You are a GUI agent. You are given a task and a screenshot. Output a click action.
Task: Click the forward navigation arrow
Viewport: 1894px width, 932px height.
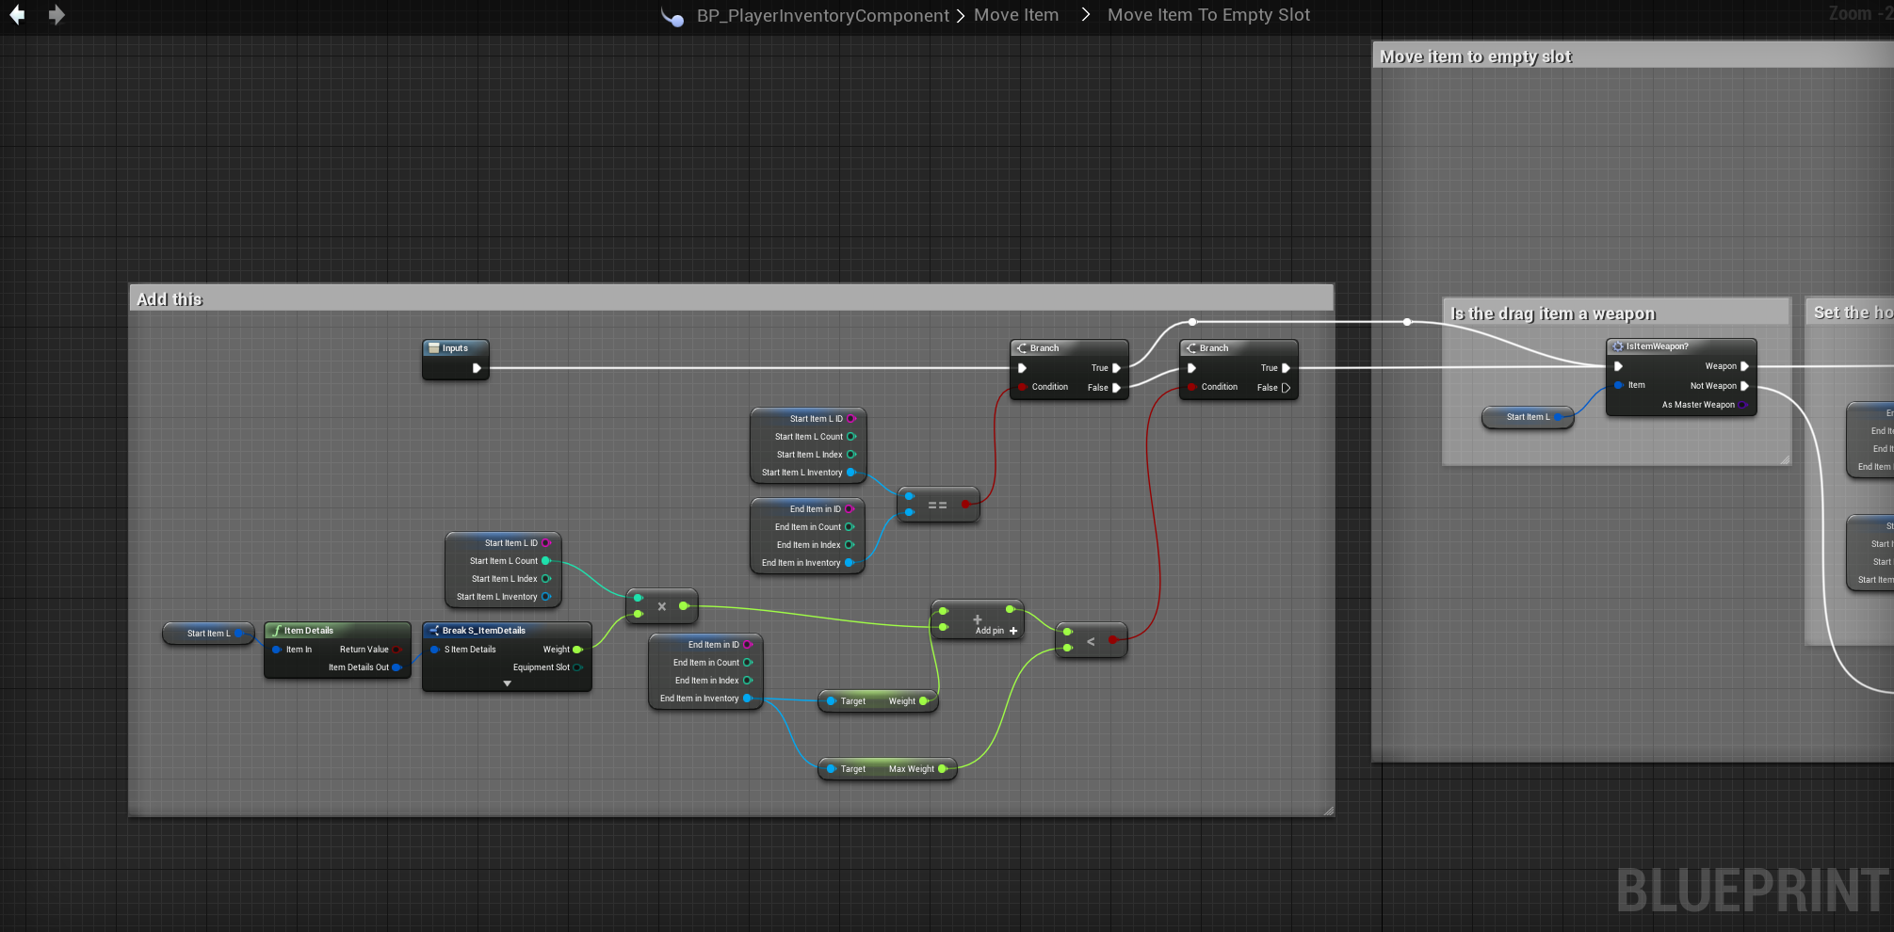[x=57, y=15]
